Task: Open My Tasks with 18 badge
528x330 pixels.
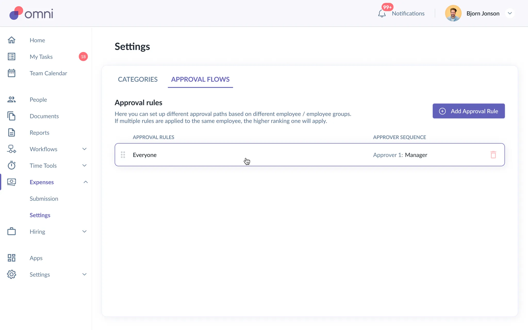Action: (41, 57)
